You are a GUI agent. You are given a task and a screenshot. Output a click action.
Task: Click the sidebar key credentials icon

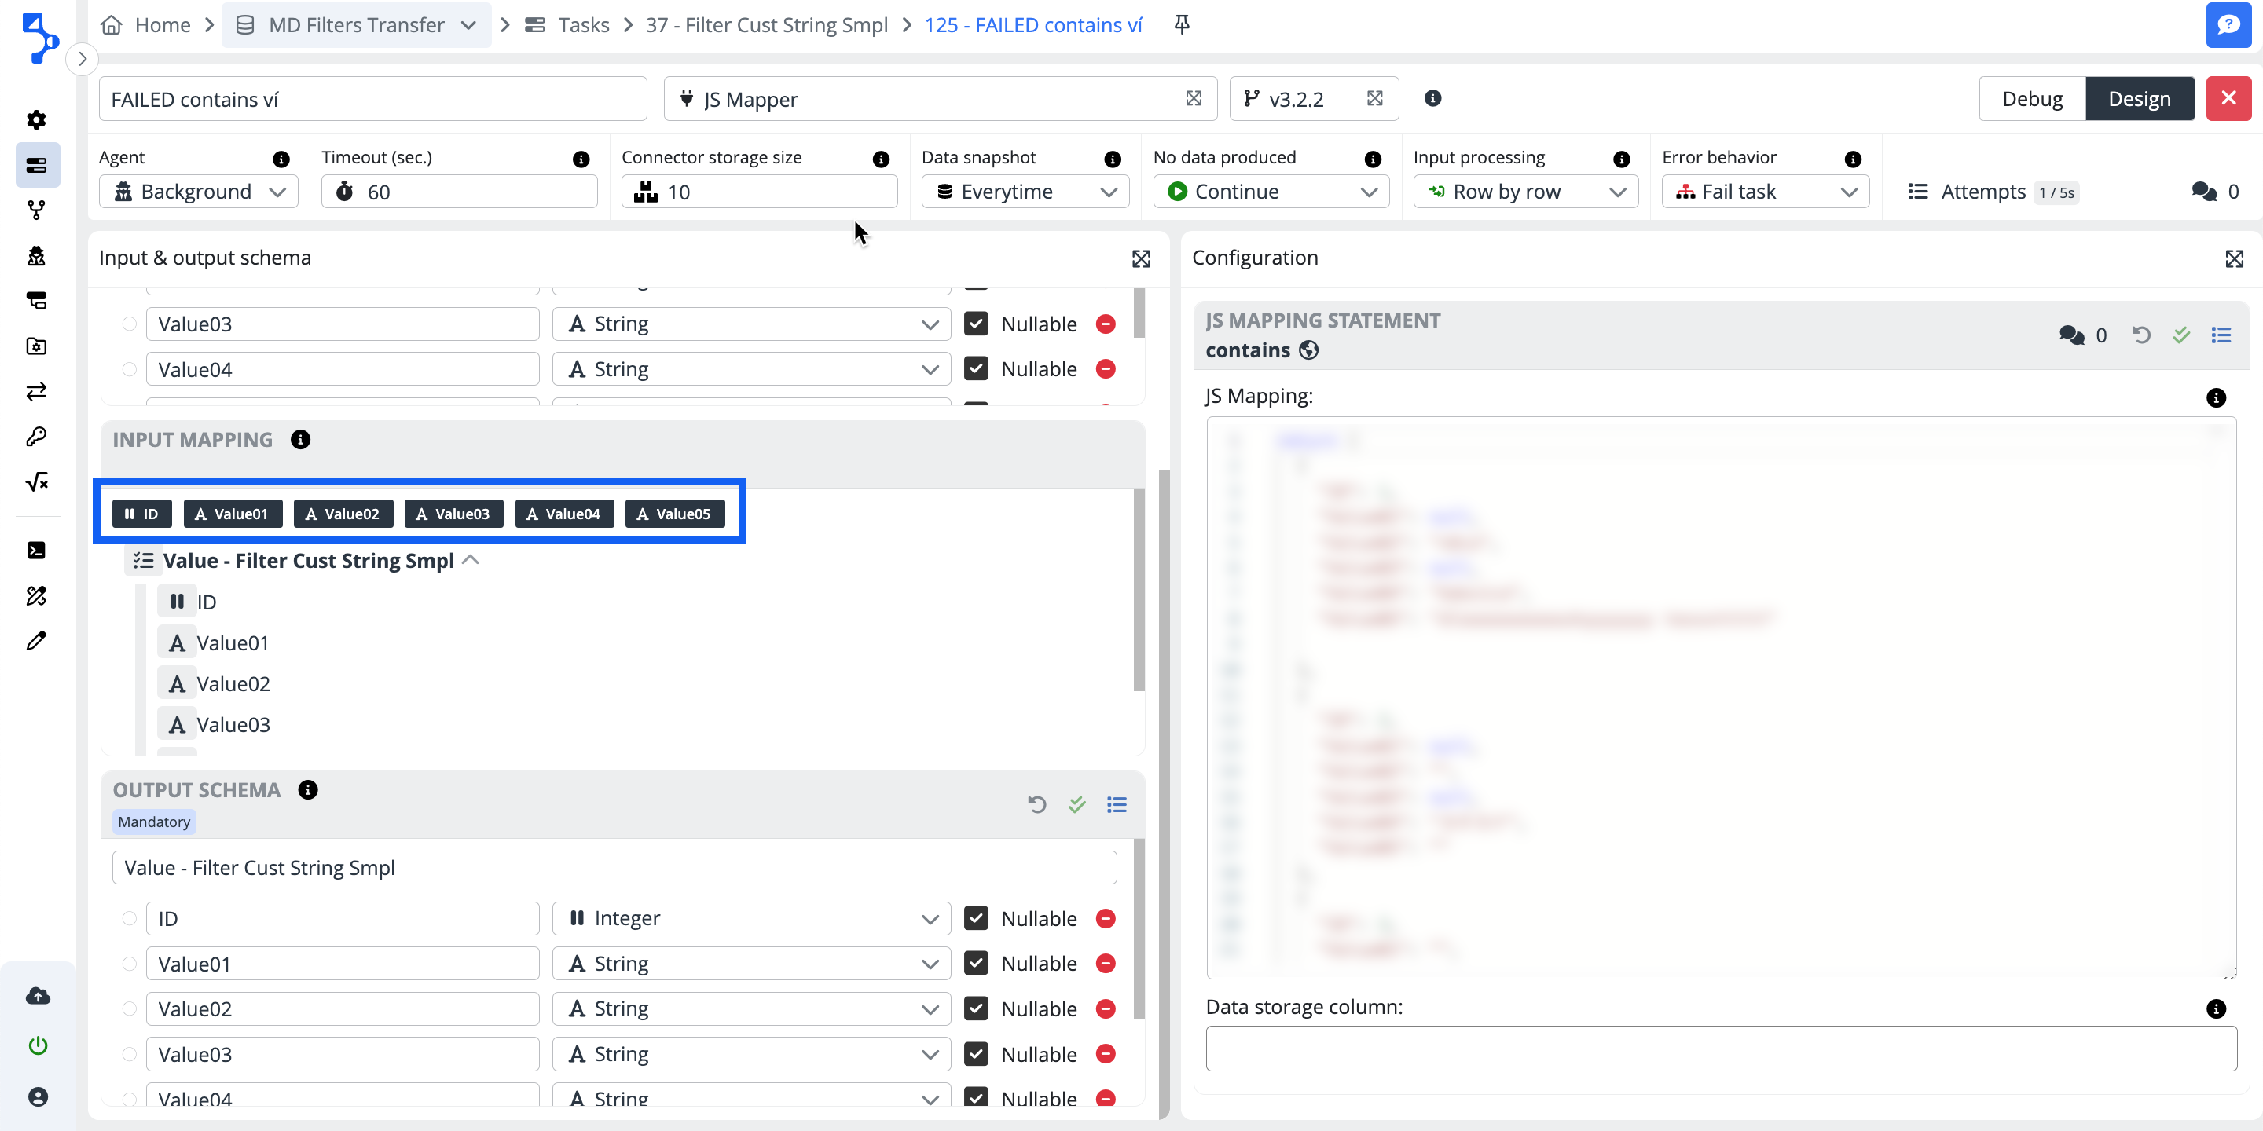37,437
